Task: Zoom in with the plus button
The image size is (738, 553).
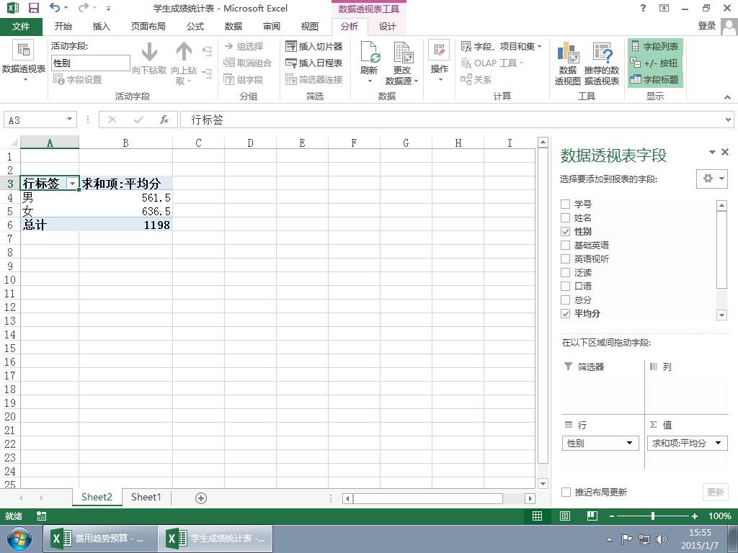Action: 695,516
